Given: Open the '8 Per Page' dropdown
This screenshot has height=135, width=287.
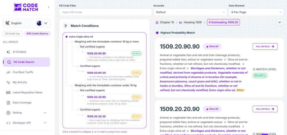Looking at the screenshot, I should (256, 12).
